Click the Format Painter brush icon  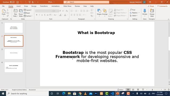(x=8, y=16)
